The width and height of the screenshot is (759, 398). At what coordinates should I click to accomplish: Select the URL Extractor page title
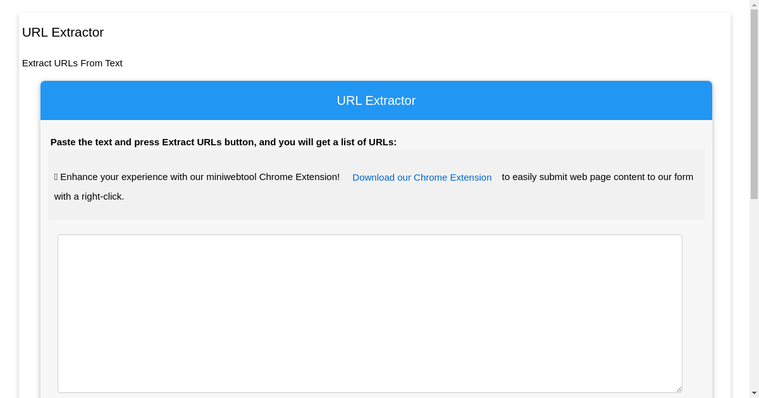63,32
